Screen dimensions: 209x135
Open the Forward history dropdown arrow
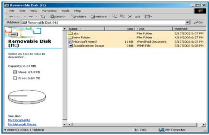(36, 17)
